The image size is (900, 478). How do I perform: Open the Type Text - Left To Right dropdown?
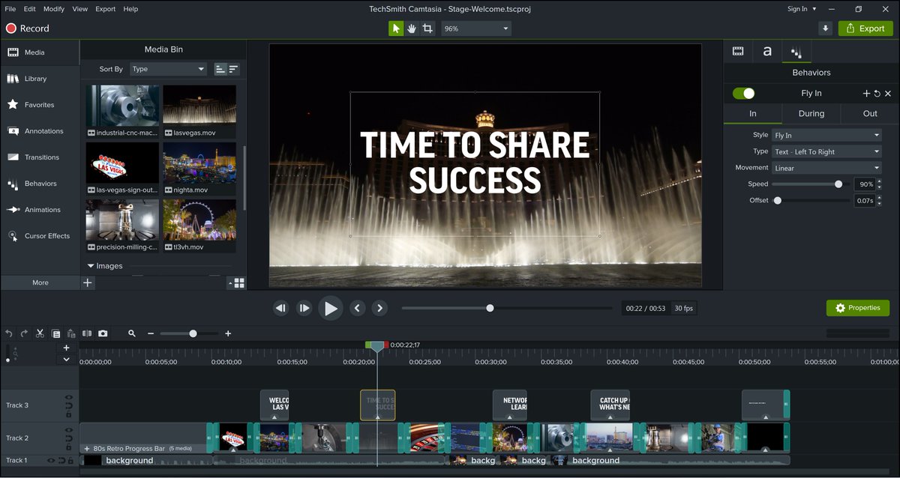click(826, 151)
